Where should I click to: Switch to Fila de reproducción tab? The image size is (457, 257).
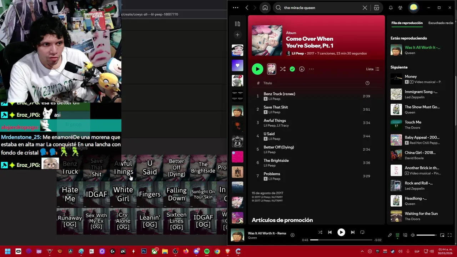(x=407, y=23)
